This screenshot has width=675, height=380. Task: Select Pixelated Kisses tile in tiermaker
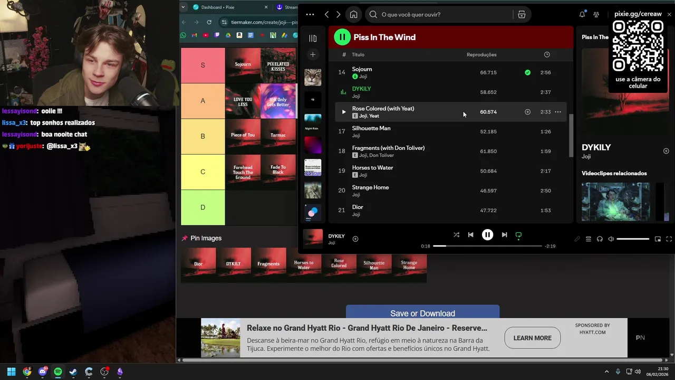278,64
